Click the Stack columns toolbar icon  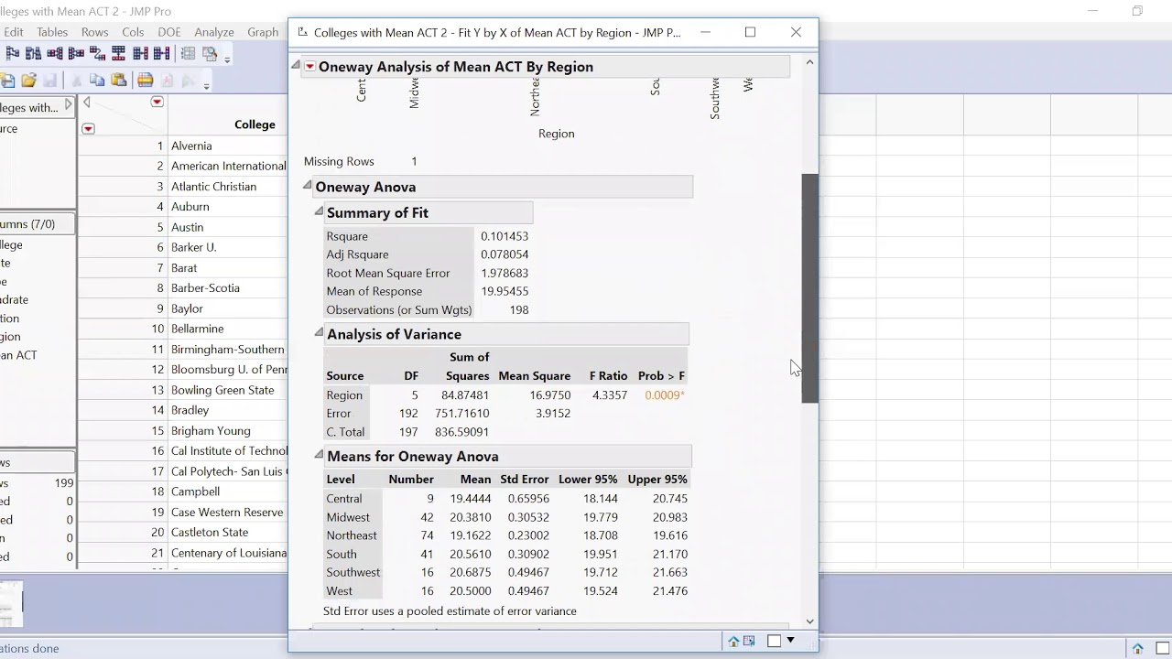tap(55, 53)
